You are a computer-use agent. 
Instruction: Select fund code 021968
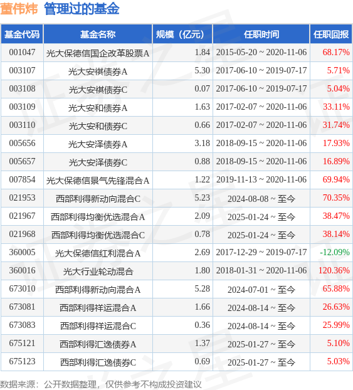[22, 234]
